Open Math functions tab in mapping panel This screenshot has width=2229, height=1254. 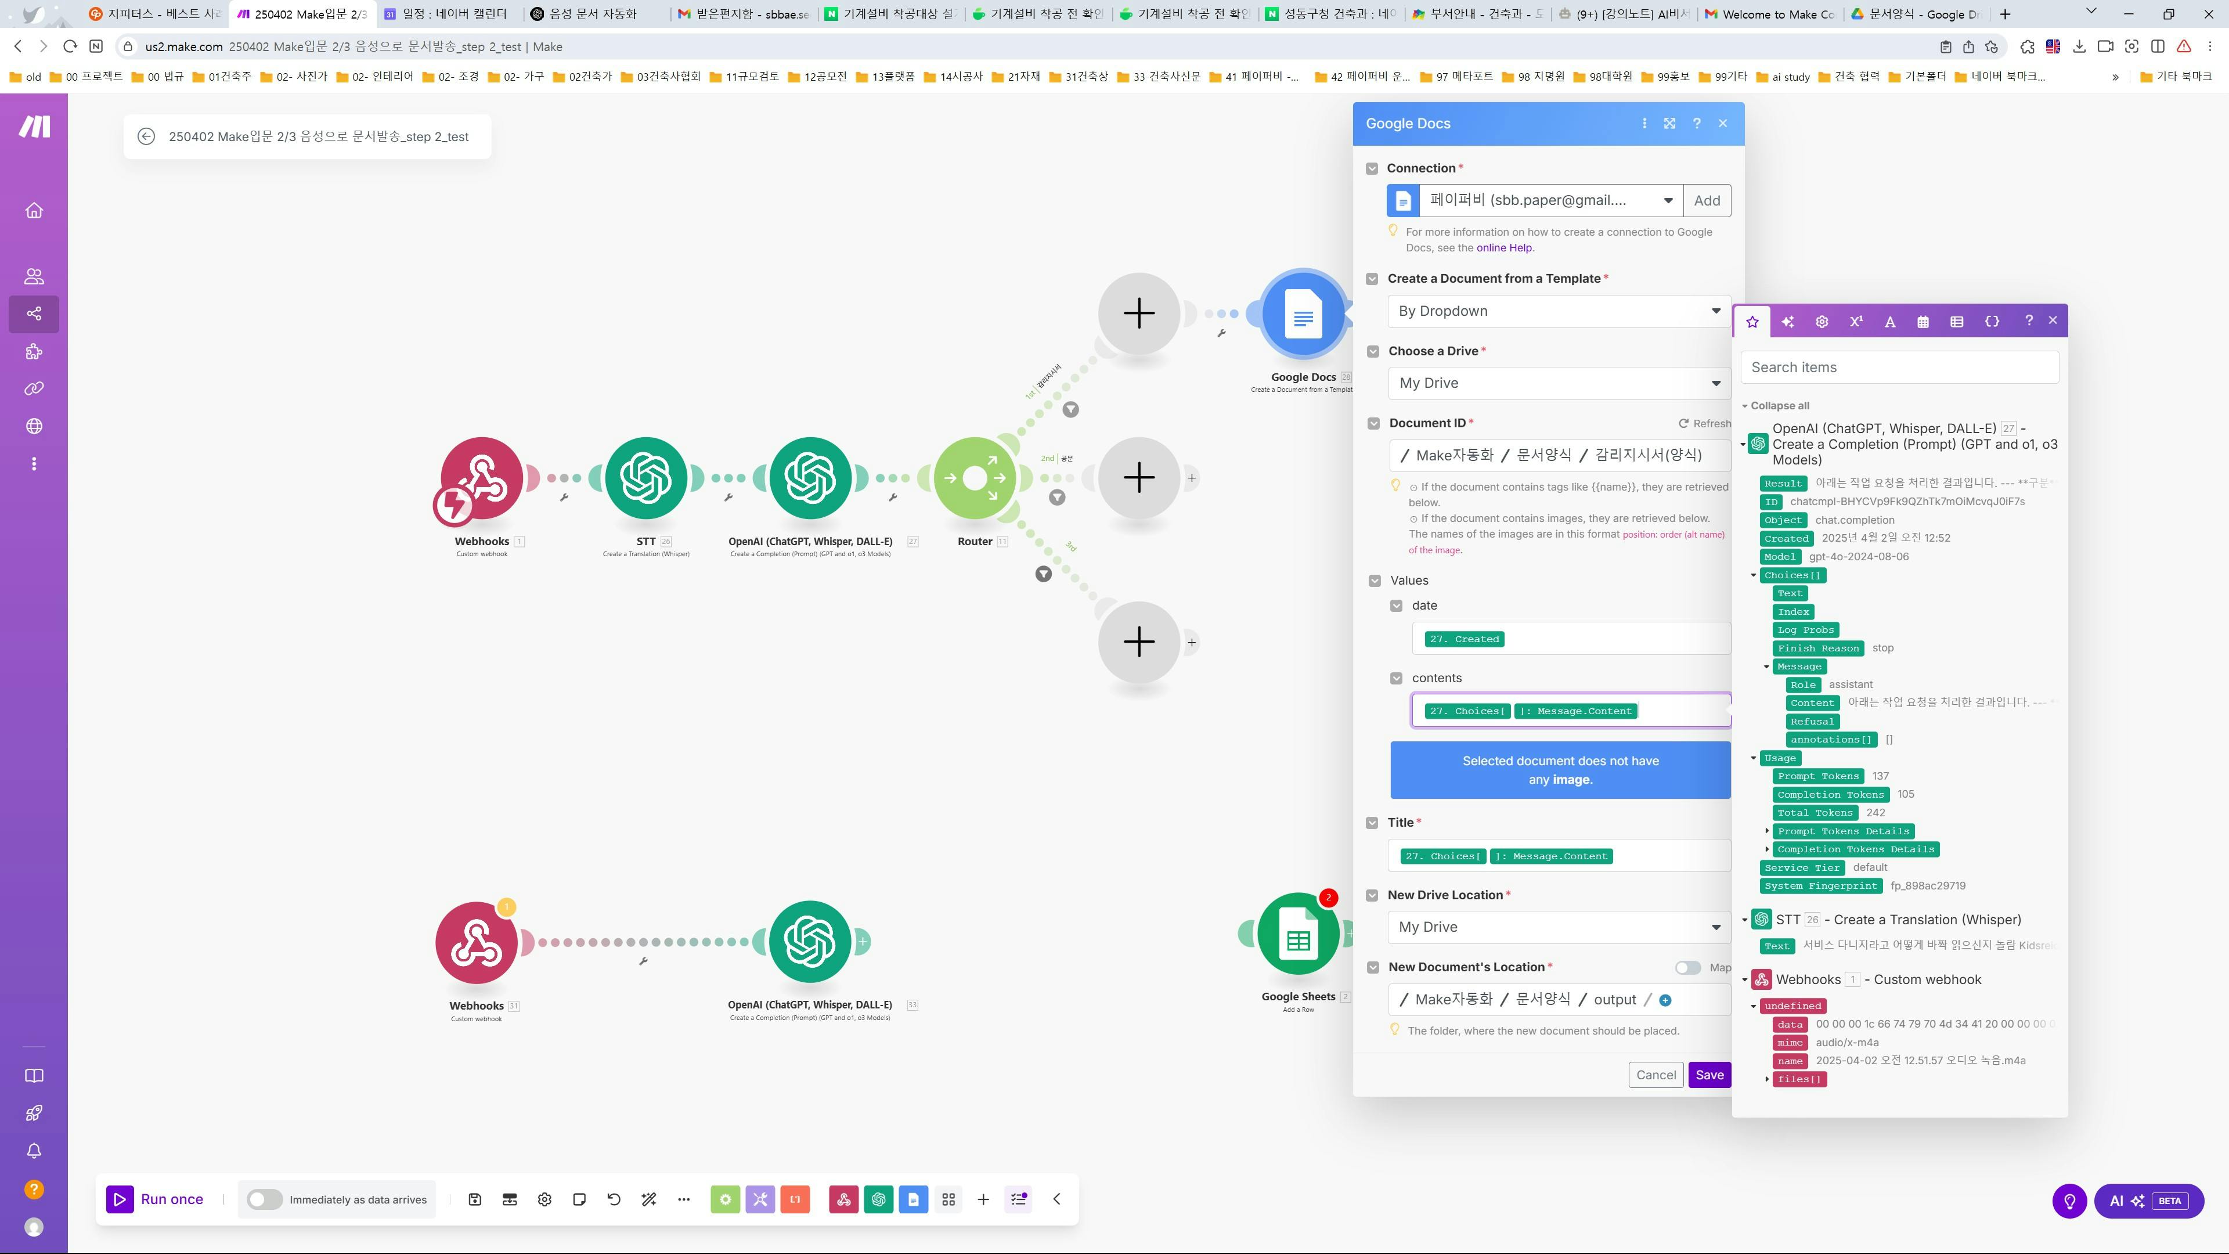coord(1855,321)
